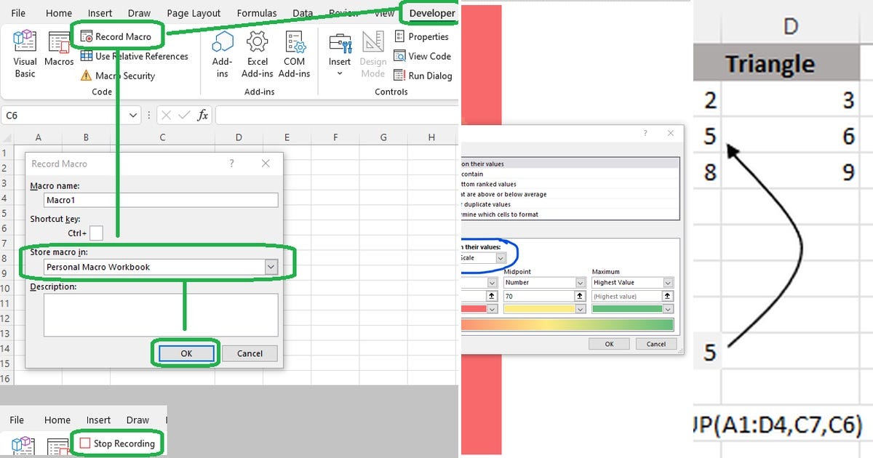Open control Properties pane
The image size is (873, 458).
pyautogui.click(x=423, y=36)
